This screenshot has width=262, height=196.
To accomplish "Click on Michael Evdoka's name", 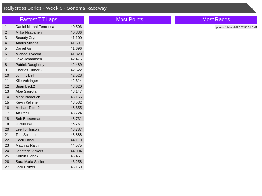I will click(x=28, y=54).
